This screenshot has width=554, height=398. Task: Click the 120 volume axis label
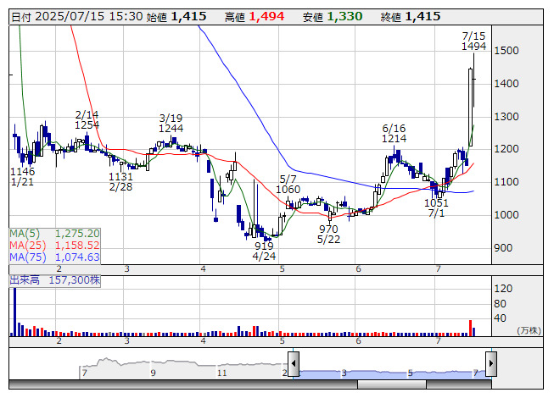(x=503, y=289)
